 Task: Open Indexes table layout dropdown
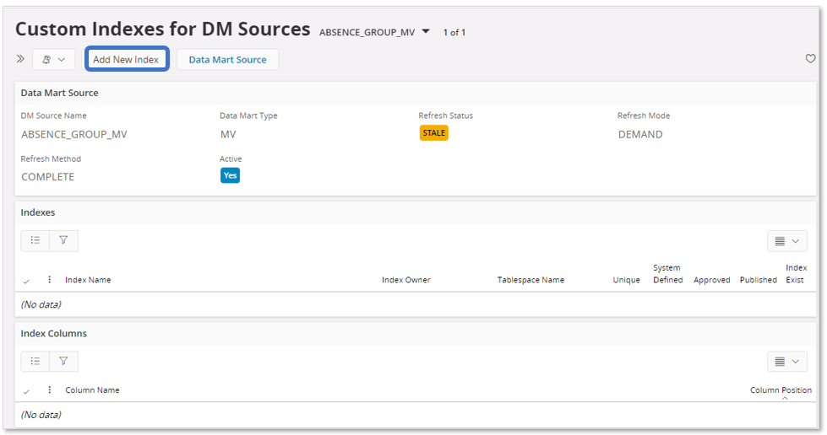787,241
